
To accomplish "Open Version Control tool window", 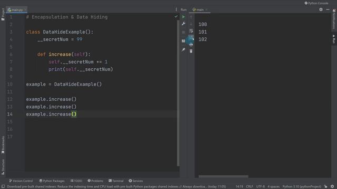I will pyautogui.click(x=21, y=181).
